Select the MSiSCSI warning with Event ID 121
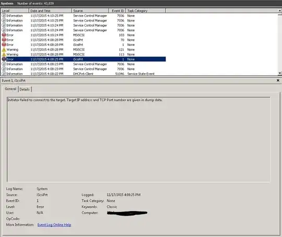The height and width of the screenshot is (237, 282). pos(83,50)
